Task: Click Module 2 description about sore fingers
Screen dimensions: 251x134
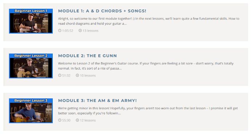Action: (x=146, y=66)
